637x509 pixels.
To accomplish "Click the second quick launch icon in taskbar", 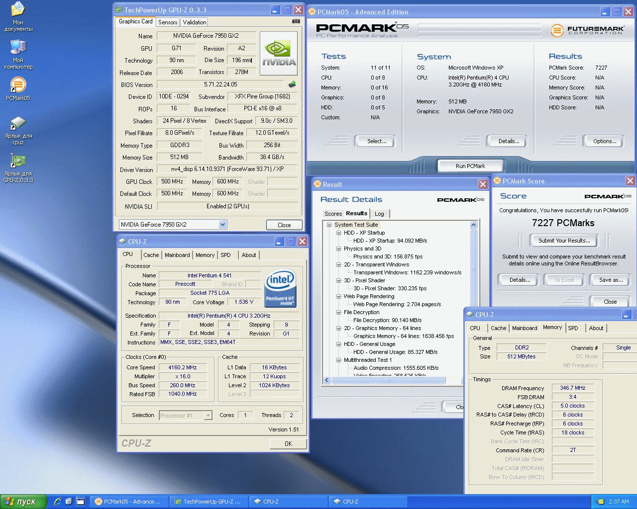I will click(x=69, y=502).
